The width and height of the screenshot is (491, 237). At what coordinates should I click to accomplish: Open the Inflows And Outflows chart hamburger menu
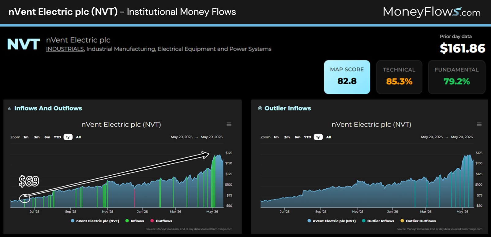229,124
